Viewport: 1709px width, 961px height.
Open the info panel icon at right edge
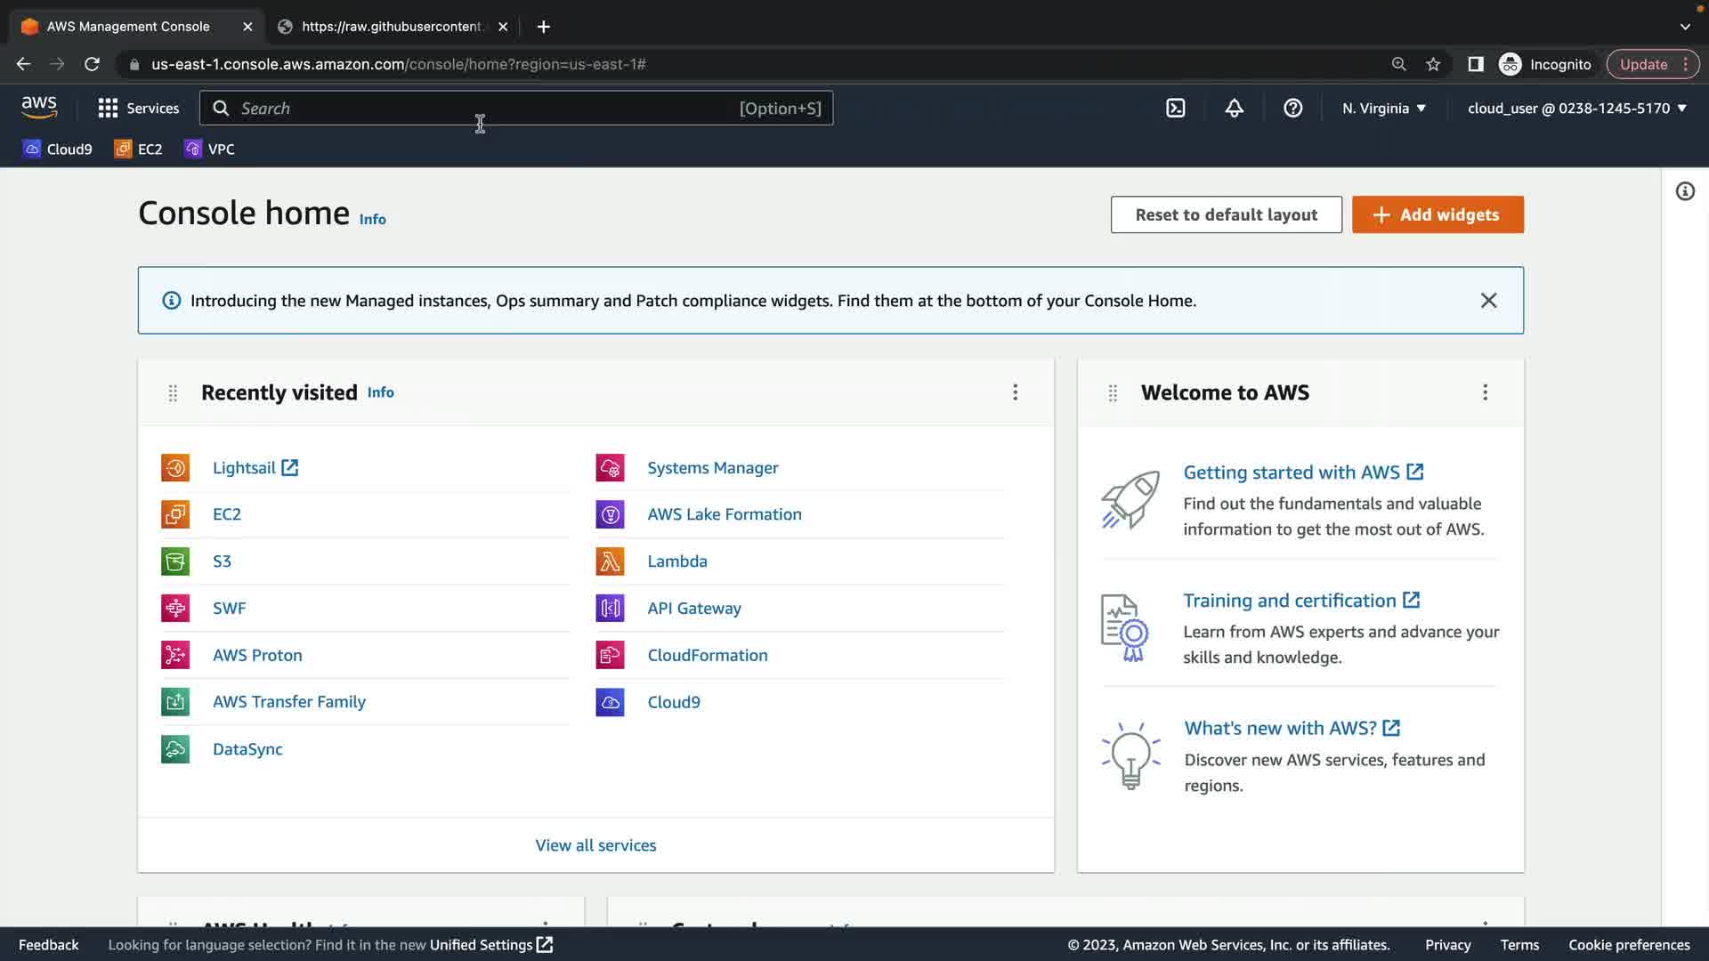pyautogui.click(x=1685, y=191)
